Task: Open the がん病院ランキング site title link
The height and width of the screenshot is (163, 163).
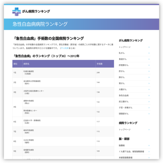Action: pos(36,11)
